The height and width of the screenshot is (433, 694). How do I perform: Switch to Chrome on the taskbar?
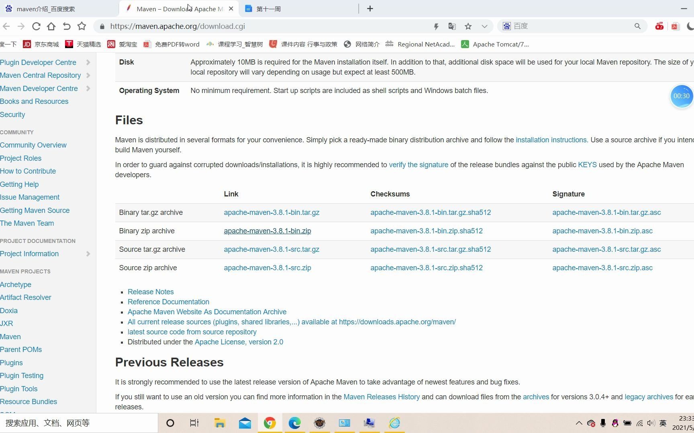click(269, 423)
